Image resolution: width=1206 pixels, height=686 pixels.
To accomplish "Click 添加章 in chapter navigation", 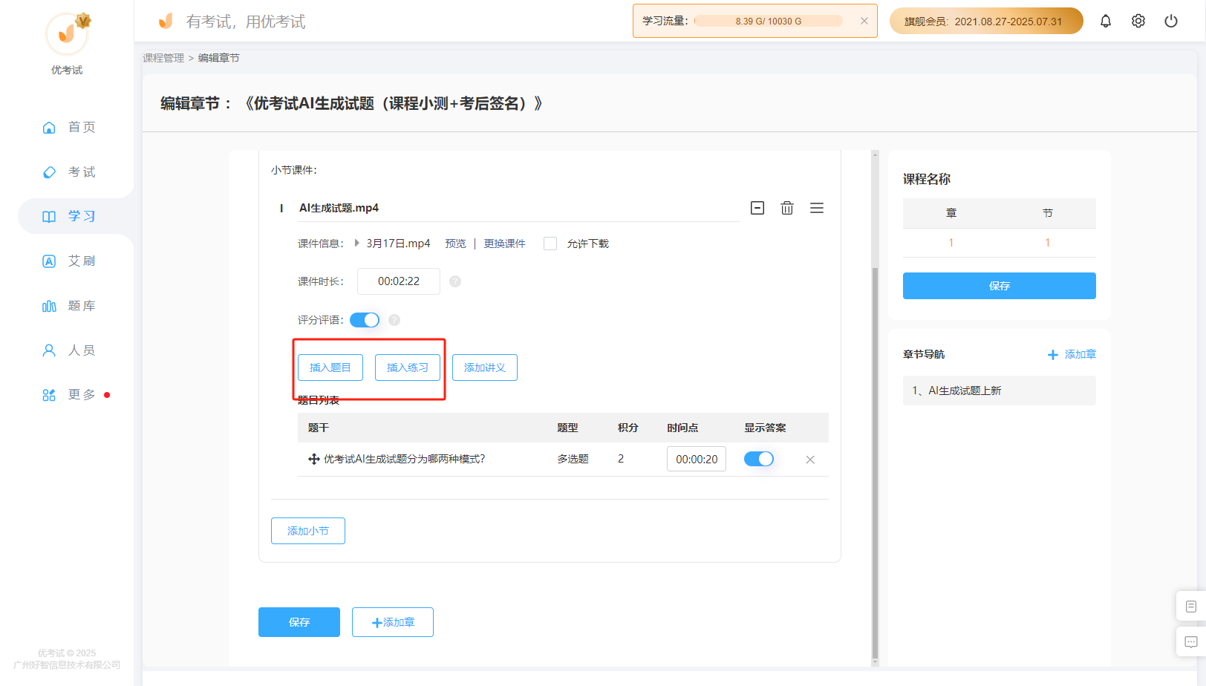I will (x=1072, y=354).
